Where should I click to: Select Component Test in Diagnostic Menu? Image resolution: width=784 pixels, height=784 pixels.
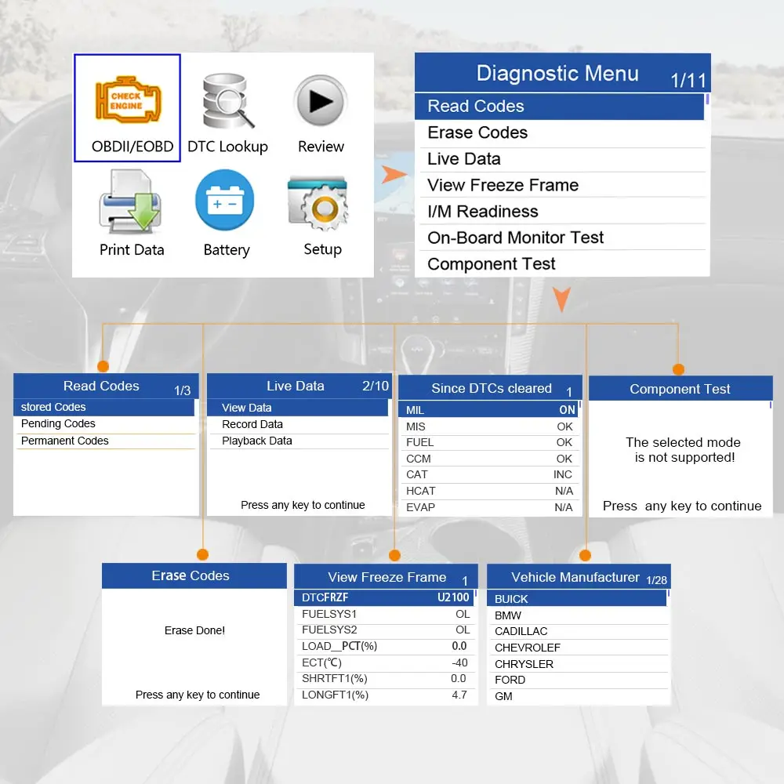(x=562, y=263)
